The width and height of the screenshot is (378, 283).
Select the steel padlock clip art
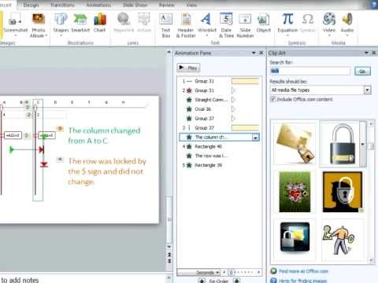tap(343, 143)
